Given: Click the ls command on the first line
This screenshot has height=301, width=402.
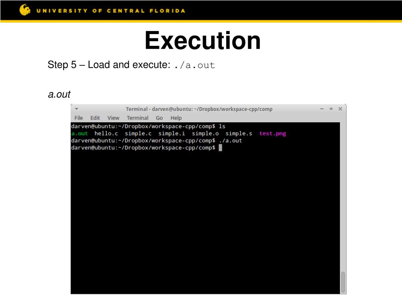Looking at the screenshot, I should coord(222,126).
